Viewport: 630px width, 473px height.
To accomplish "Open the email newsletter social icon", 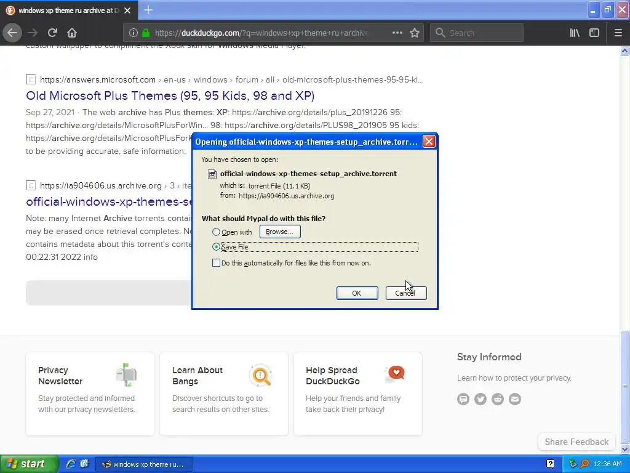I will pyautogui.click(x=515, y=399).
